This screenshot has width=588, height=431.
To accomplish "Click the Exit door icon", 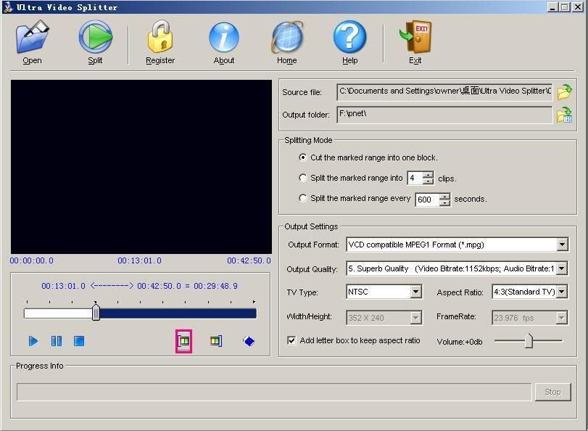I will pyautogui.click(x=415, y=37).
